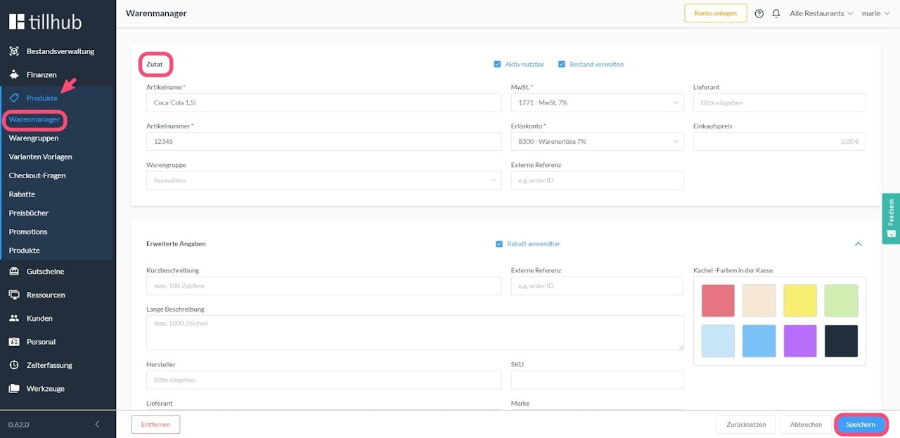900x438 pixels.
Task: Open the help question mark icon
Action: tap(759, 13)
